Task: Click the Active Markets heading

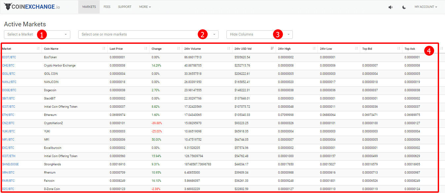Action: tap(25, 24)
